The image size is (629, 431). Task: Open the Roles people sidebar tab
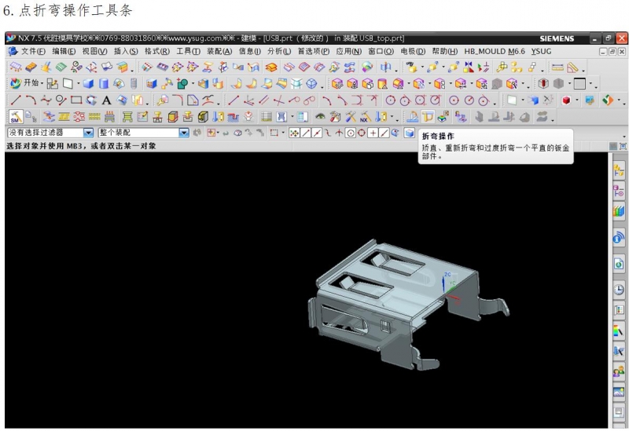click(619, 372)
